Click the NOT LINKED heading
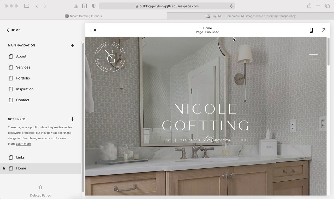This screenshot has height=199, width=334. 17,119
